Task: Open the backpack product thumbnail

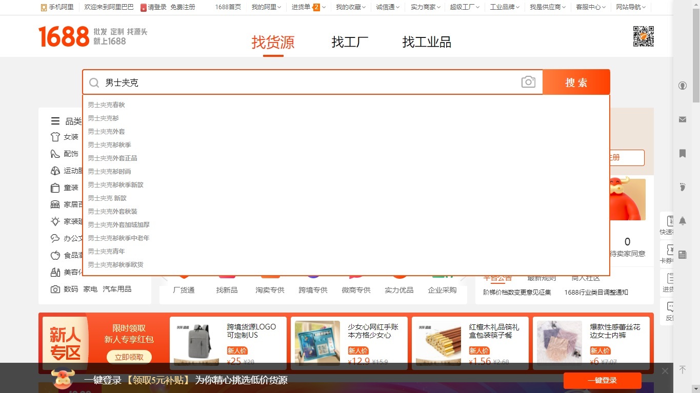Action: [196, 343]
